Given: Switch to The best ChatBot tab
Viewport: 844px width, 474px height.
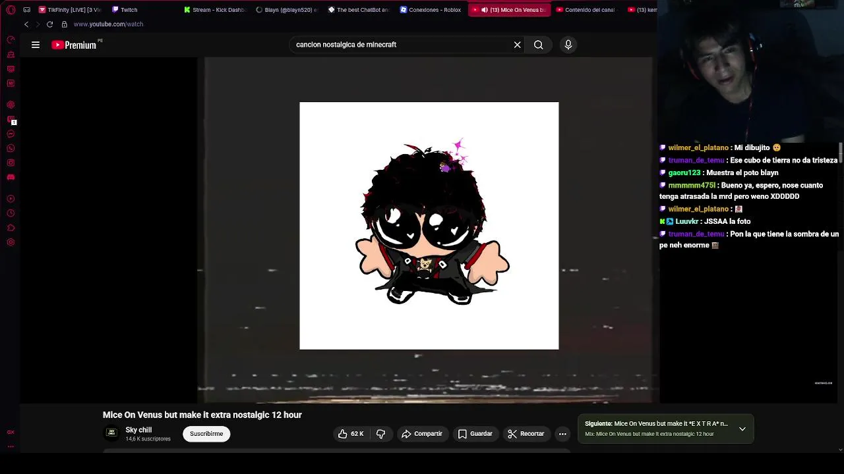Looking at the screenshot, I should pos(359,10).
